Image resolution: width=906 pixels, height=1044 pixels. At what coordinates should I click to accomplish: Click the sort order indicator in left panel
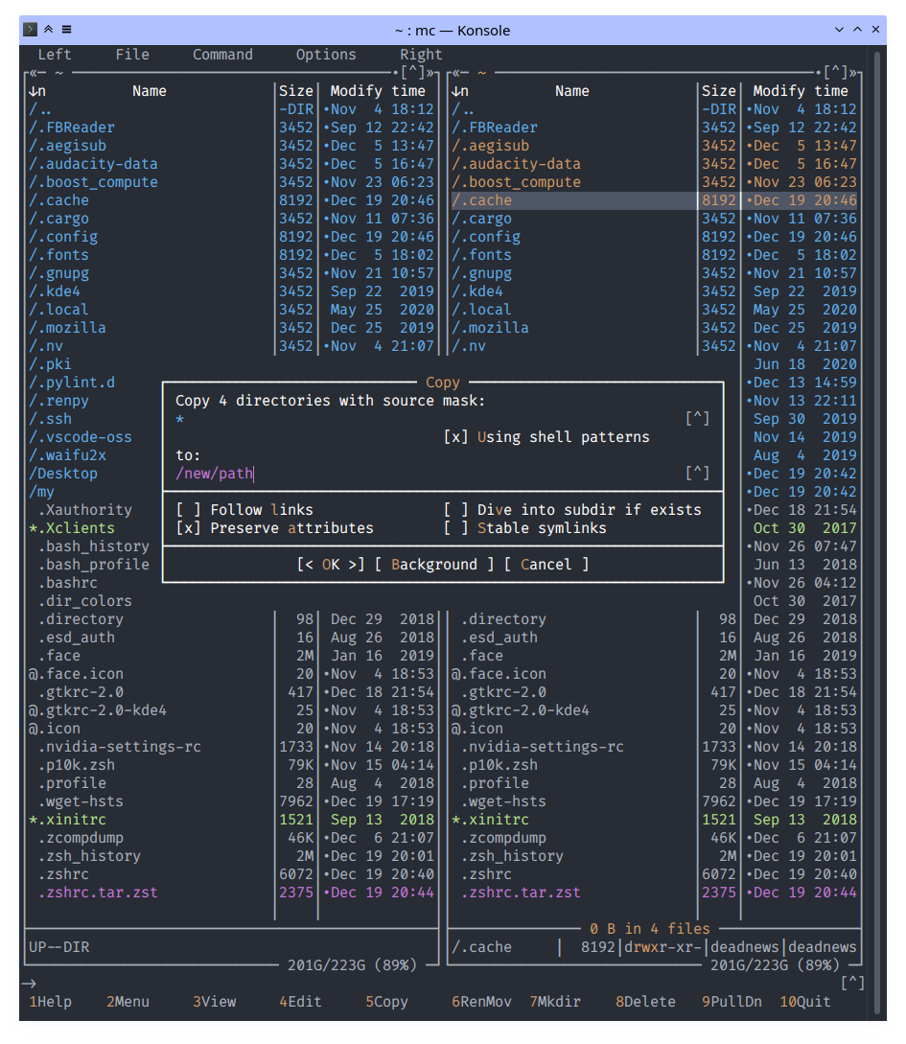pos(38,91)
